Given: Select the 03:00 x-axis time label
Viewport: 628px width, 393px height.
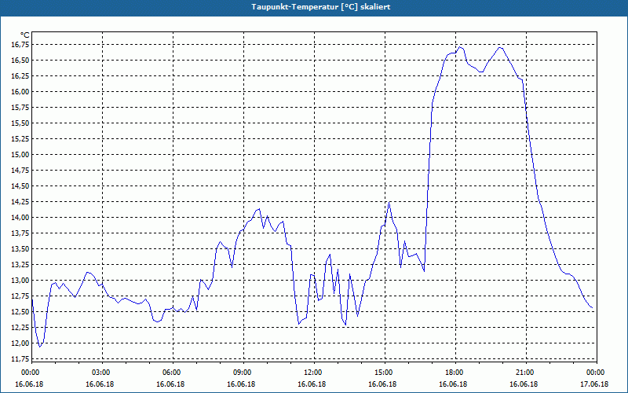Looking at the screenshot, I should point(100,373).
